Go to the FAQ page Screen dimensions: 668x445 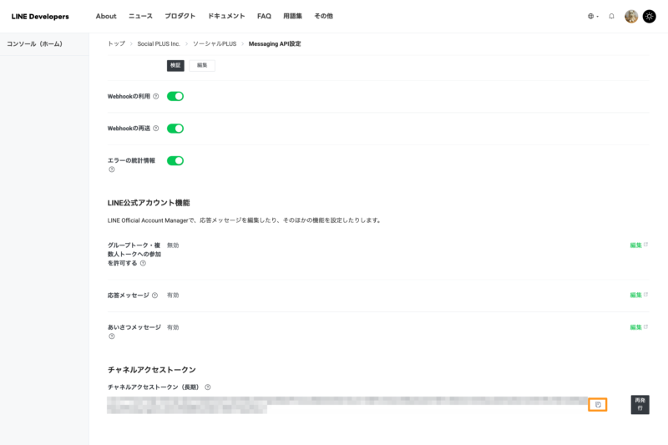point(264,16)
